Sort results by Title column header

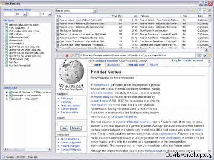[81, 16]
